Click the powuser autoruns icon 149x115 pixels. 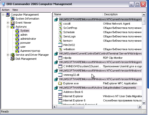tap(17, 43)
